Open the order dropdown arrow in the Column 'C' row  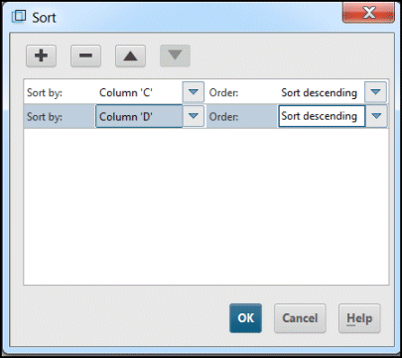click(375, 92)
